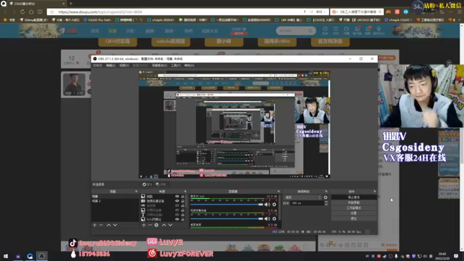This screenshot has height=261, width=464.
Task: Click the transition duration 300 ms field
Action: point(307,204)
